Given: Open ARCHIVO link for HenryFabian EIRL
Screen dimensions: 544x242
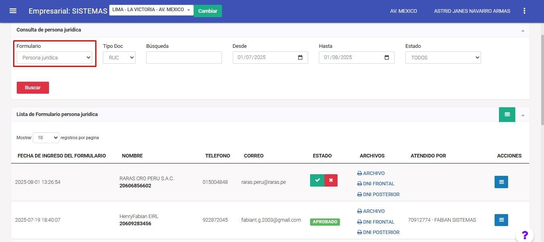Looking at the screenshot, I should (373, 211).
